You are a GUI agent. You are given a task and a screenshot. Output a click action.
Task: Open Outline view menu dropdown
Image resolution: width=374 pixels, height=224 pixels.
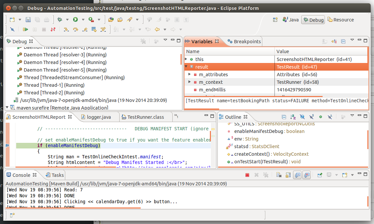click(352, 115)
